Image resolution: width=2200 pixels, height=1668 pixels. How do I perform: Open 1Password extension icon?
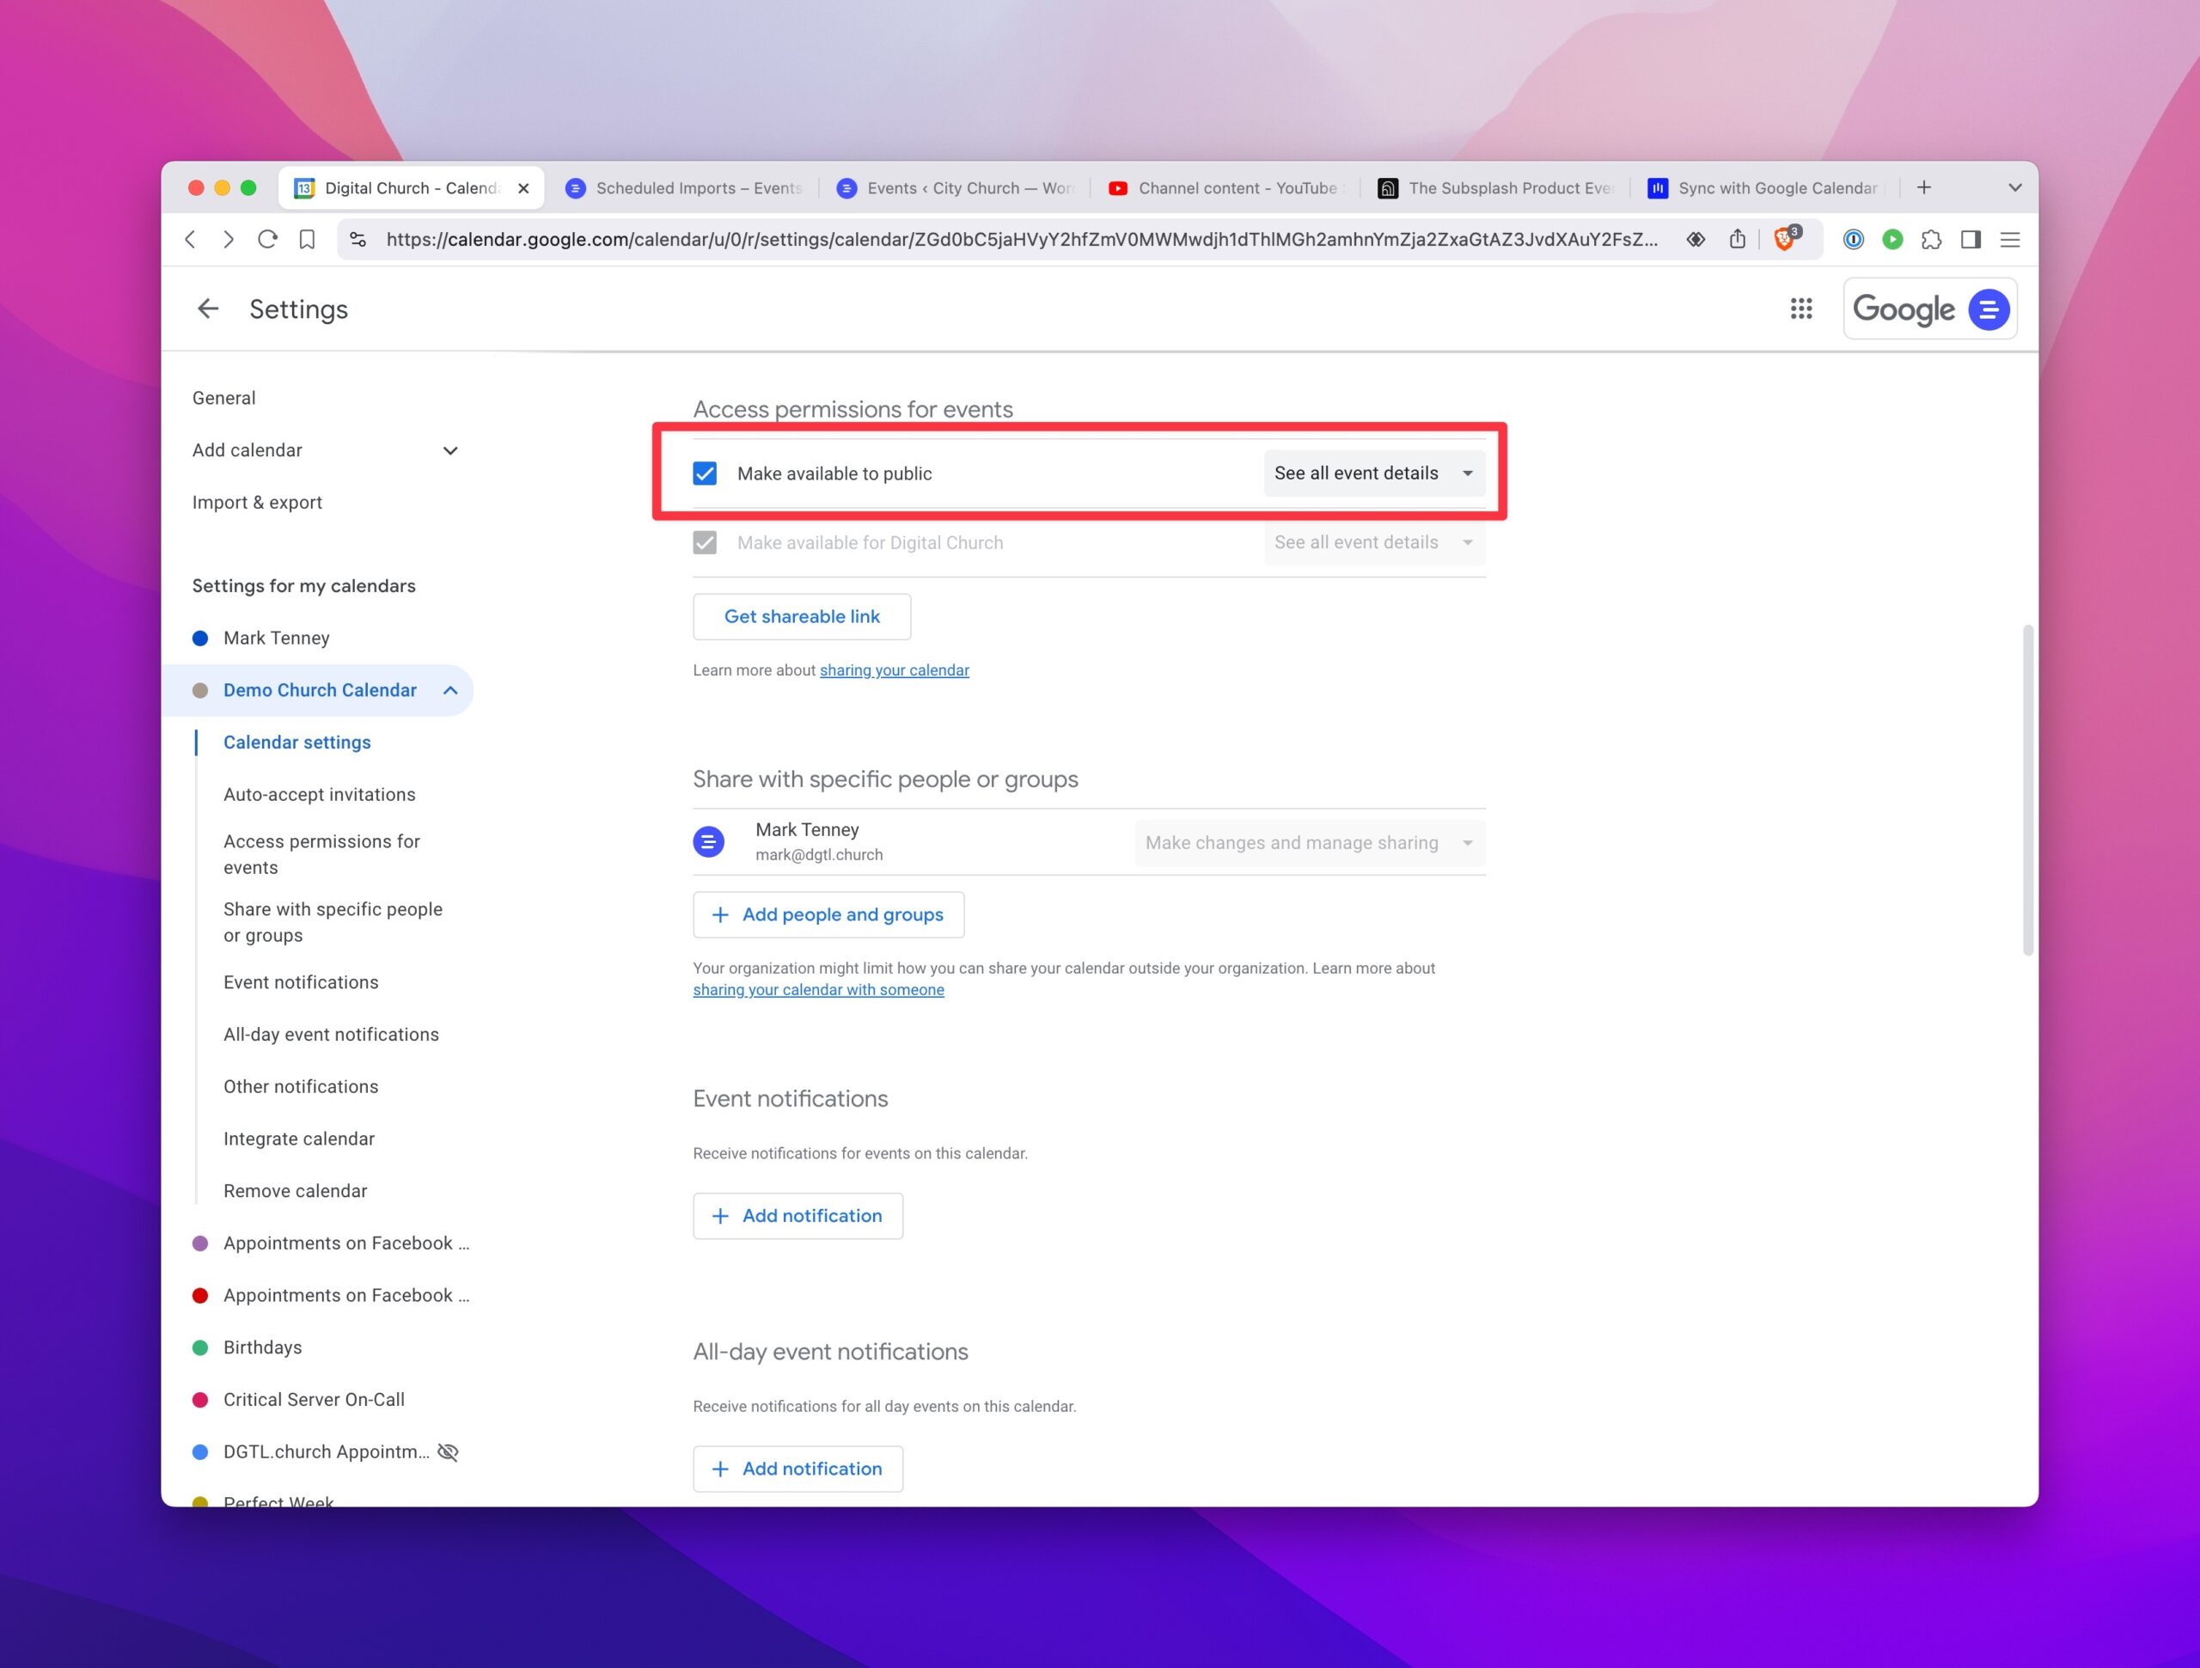click(x=1853, y=240)
